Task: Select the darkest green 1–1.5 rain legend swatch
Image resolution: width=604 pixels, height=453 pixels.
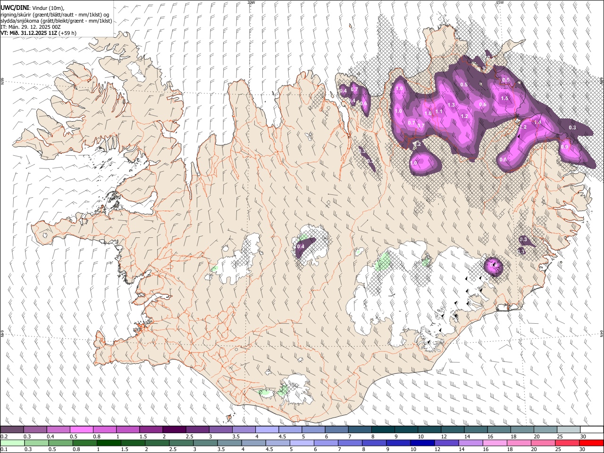Action: coord(109,443)
